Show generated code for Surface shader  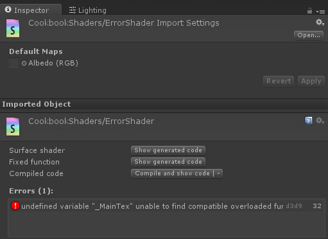pyautogui.click(x=168, y=150)
